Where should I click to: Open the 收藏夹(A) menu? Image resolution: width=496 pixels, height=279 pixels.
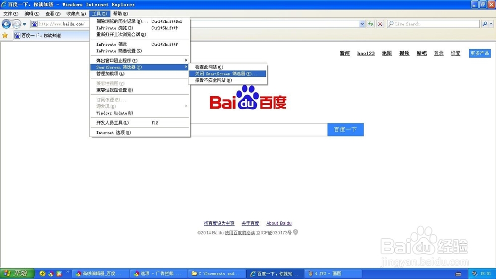click(x=76, y=13)
